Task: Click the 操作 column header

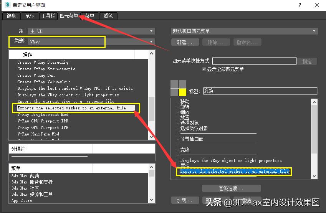Action: coord(72,54)
